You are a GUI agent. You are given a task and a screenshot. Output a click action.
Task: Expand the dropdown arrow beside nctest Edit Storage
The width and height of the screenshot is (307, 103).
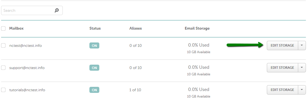point(302,45)
